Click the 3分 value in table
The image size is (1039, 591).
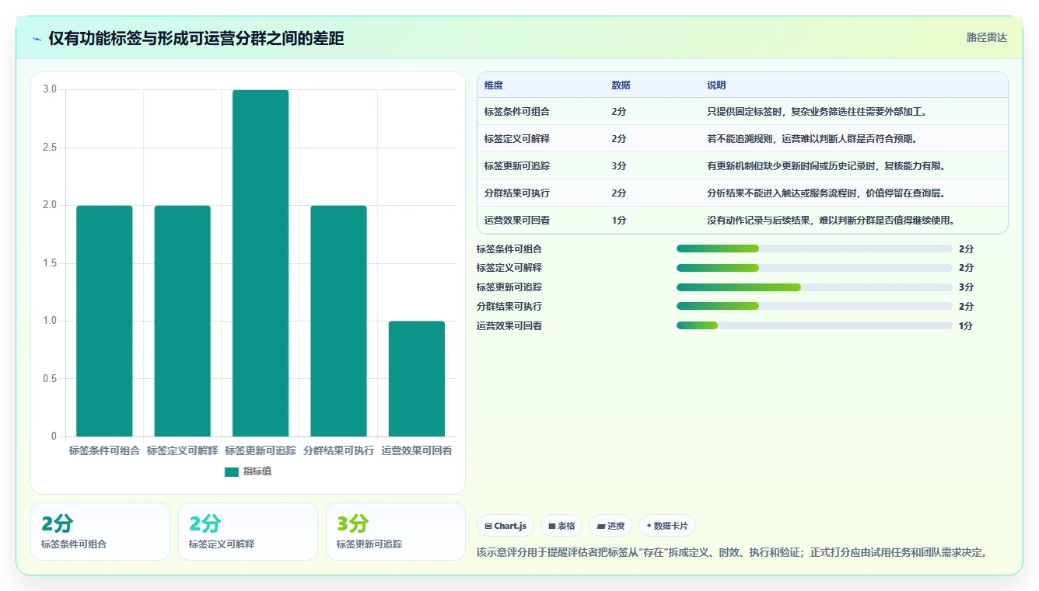619,166
